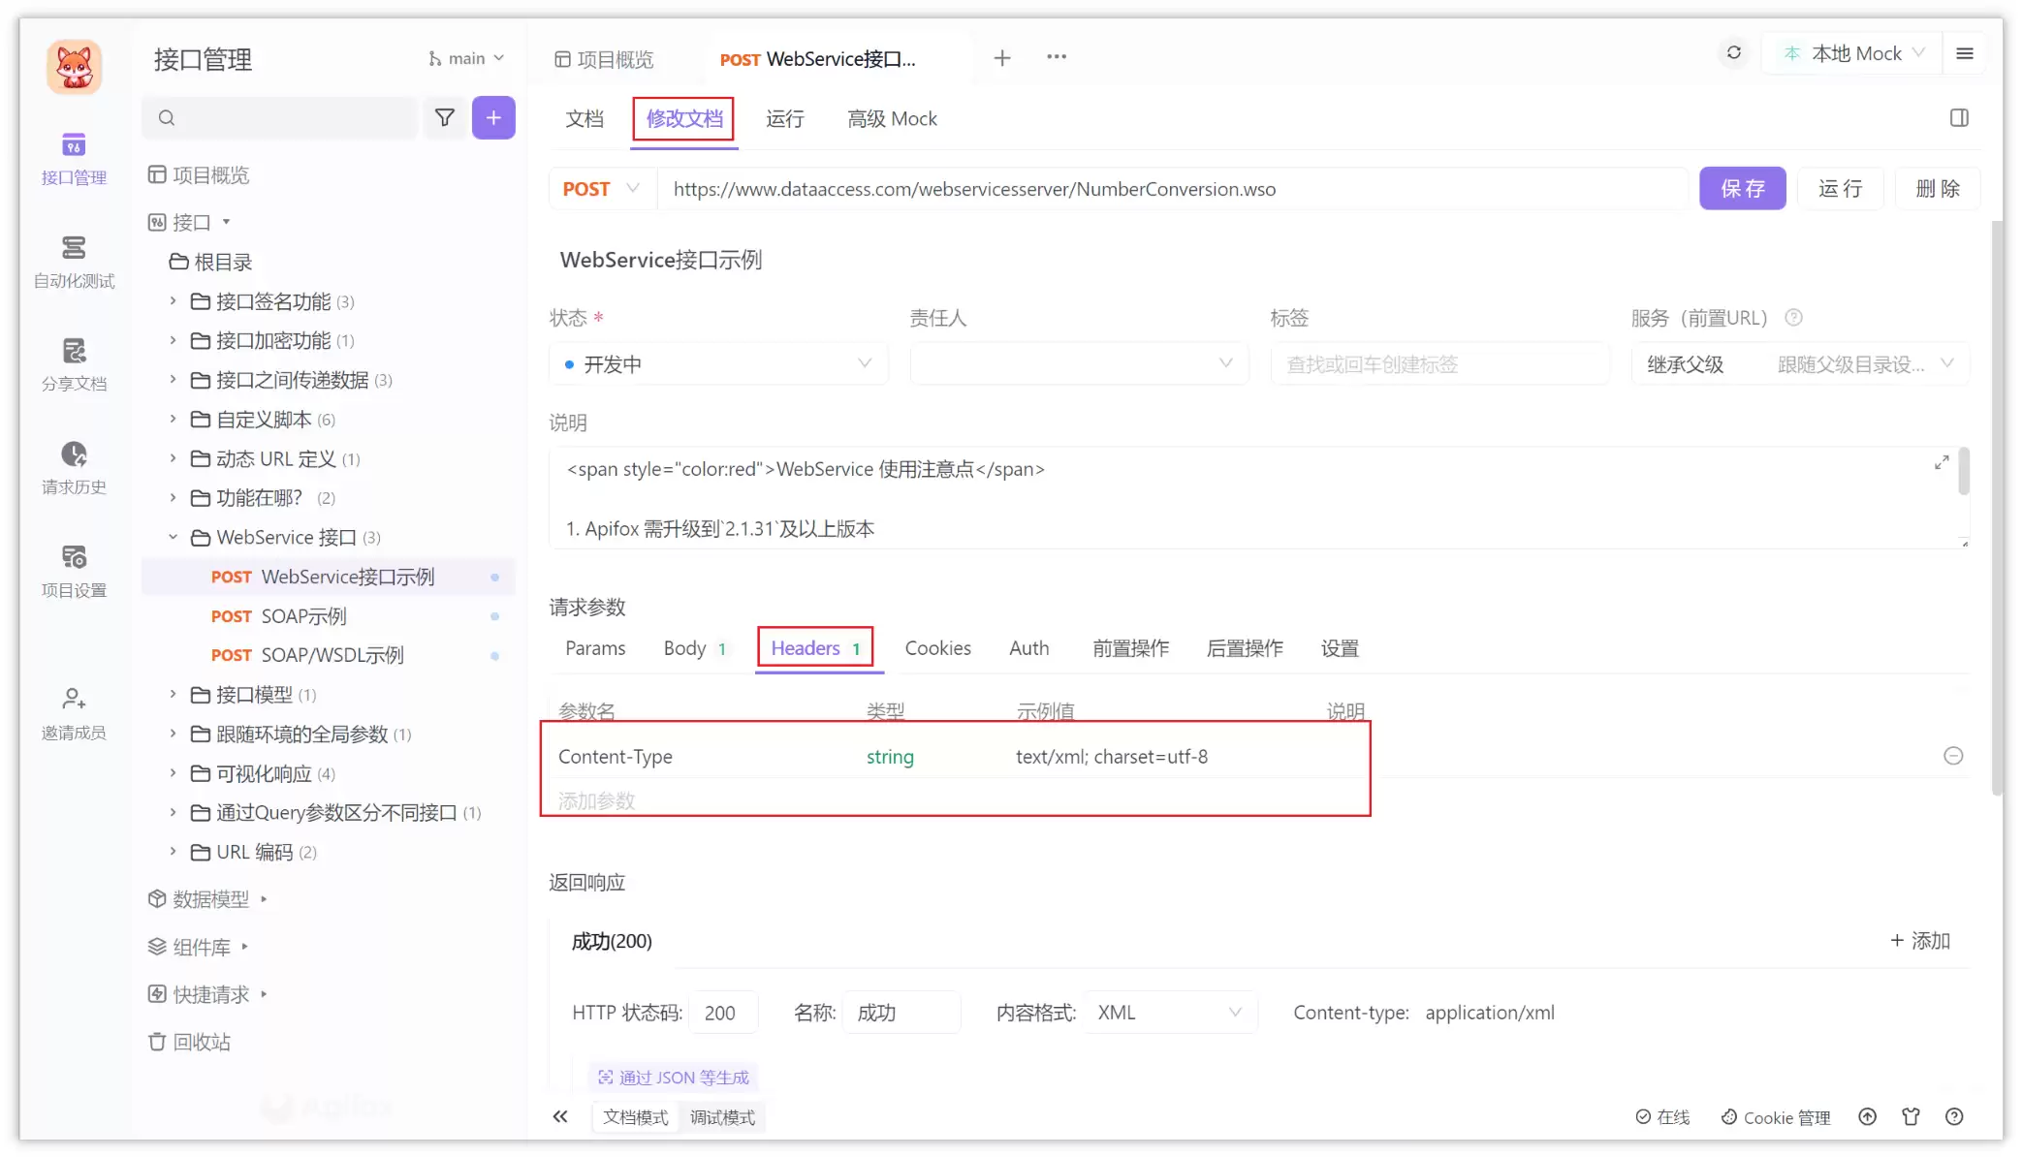
Task: Switch to the 修改文档 tab
Action: click(x=684, y=119)
